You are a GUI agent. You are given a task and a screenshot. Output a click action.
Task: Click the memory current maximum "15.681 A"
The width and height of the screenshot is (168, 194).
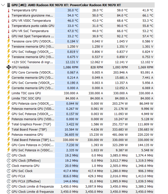pyautogui.click(x=121, y=78)
